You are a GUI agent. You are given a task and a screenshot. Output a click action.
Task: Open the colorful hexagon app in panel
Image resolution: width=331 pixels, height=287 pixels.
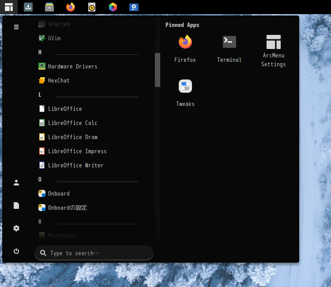pos(113,7)
